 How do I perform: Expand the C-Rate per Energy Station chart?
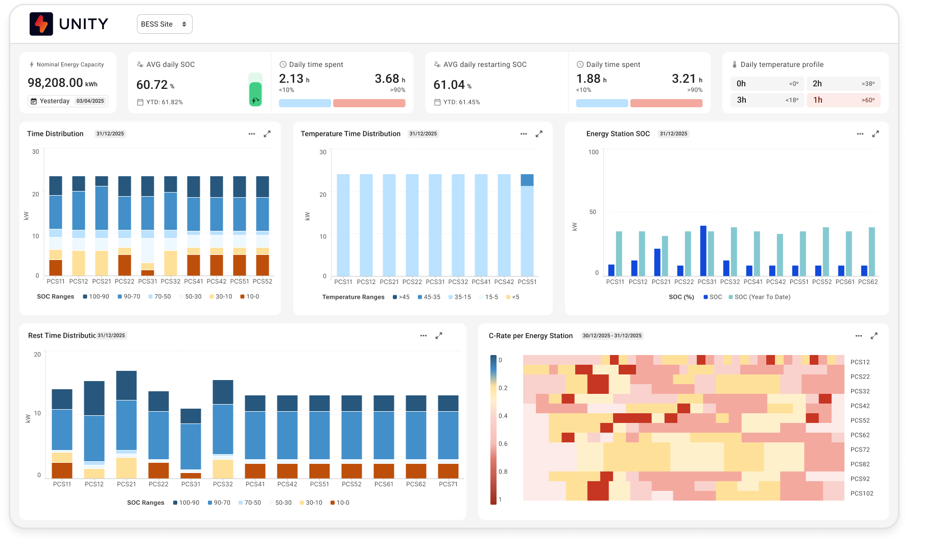[x=874, y=336]
